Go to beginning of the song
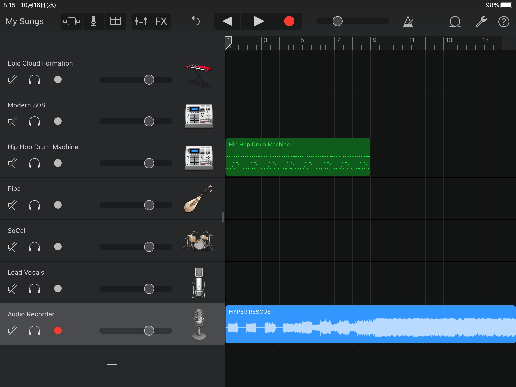Viewport: 516px width, 387px height. 227,21
